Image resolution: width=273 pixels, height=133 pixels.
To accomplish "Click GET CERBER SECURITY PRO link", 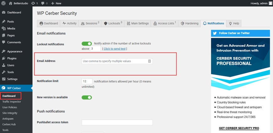I will pyautogui.click(x=239, y=128).
